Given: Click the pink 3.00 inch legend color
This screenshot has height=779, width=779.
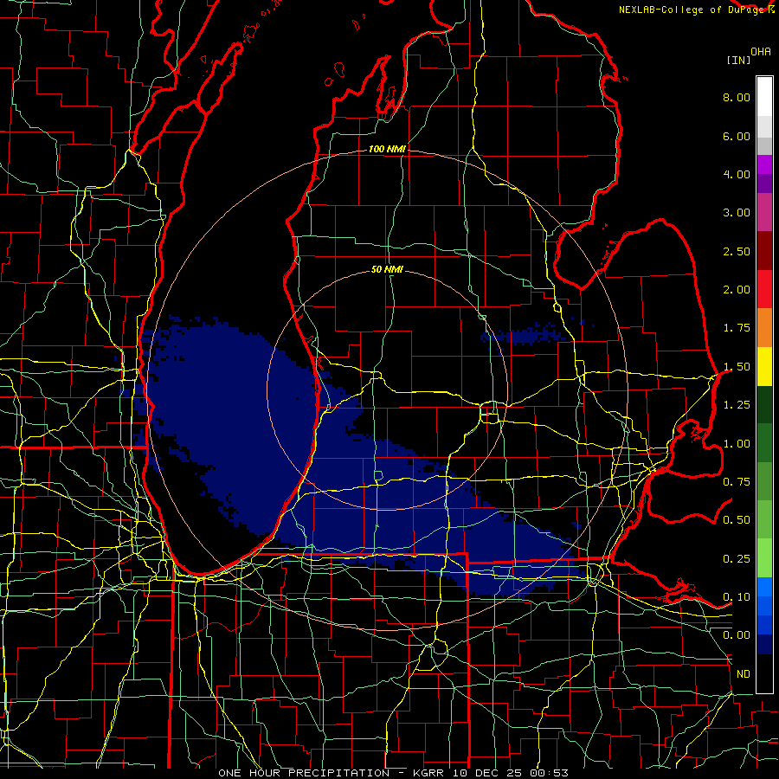Looking at the screenshot, I should click(764, 213).
